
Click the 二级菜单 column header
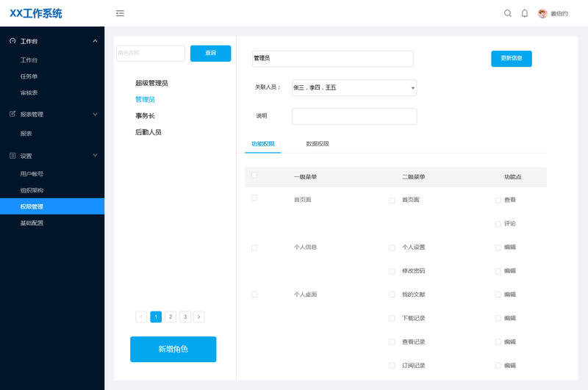[414, 177]
